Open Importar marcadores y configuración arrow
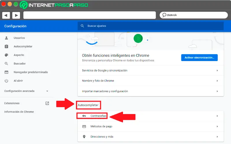The width and height of the screenshot is (231, 144). 217,91
